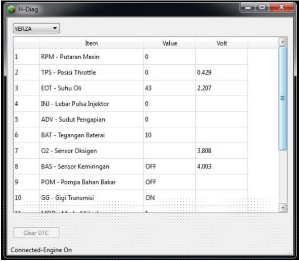The width and height of the screenshot is (299, 261).
Task: Click the vertical scrollbar thumb
Action: (283, 98)
